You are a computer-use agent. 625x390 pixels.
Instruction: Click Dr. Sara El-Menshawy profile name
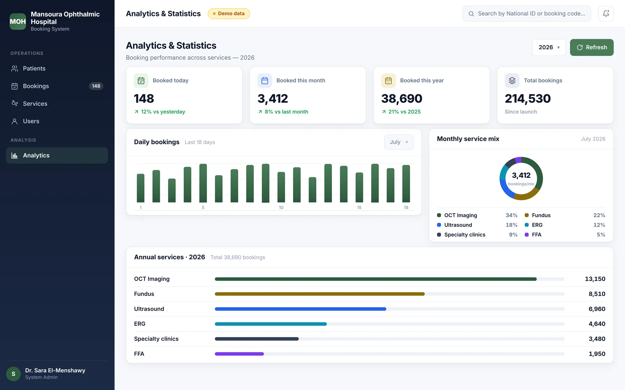click(x=55, y=370)
